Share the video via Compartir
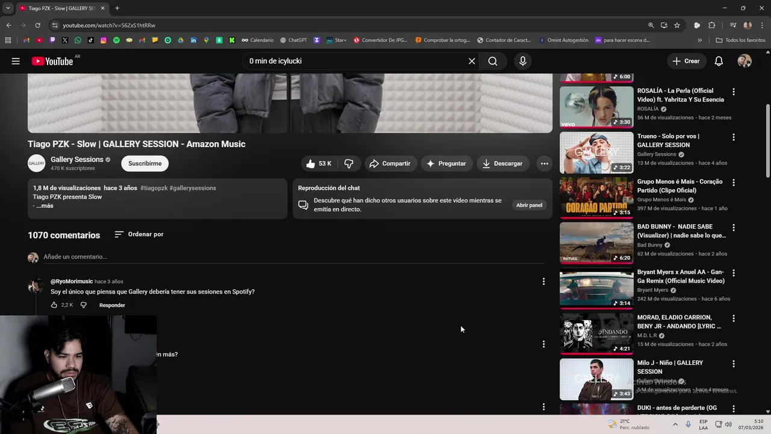This screenshot has height=434, width=771. tap(390, 163)
